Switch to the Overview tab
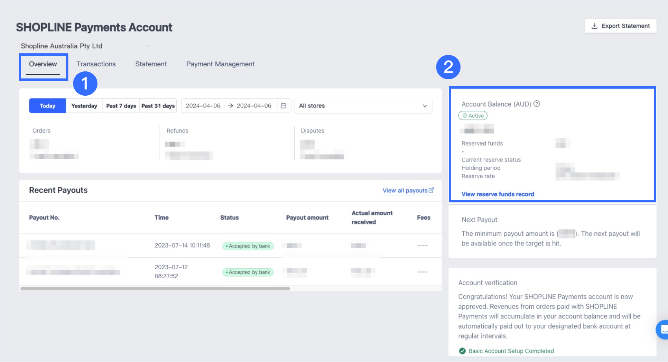The width and height of the screenshot is (668, 362). tap(43, 64)
